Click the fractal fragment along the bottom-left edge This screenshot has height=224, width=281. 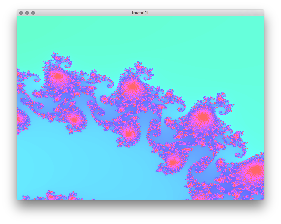(51, 196)
